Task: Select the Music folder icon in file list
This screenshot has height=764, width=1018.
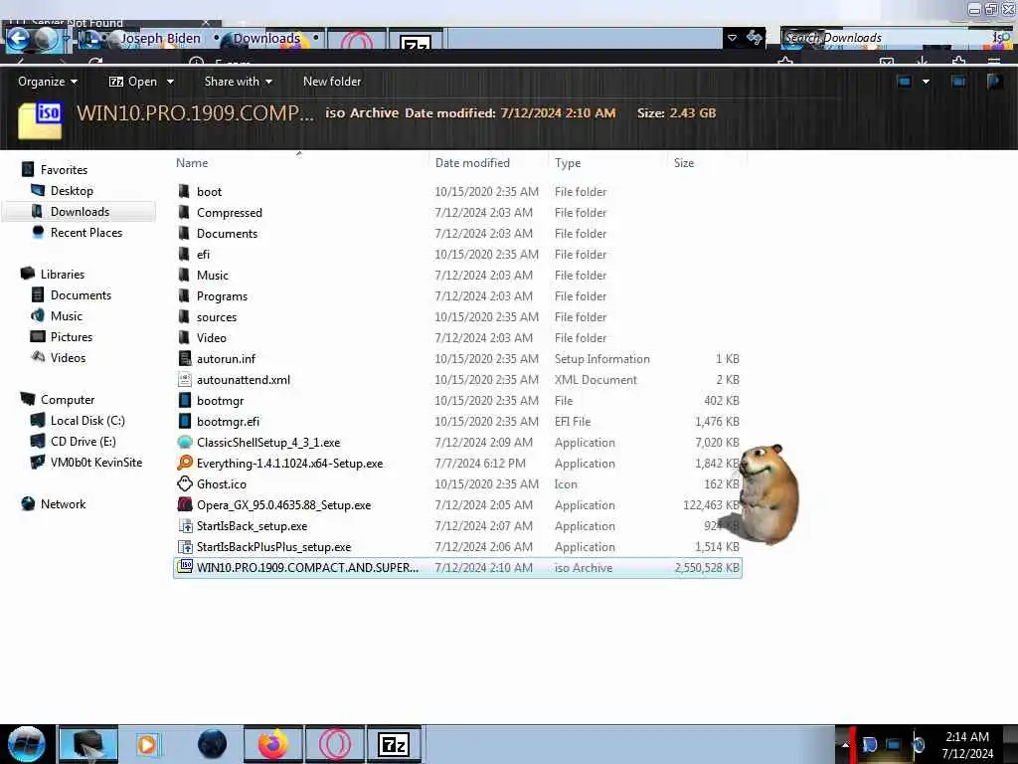Action: [184, 275]
